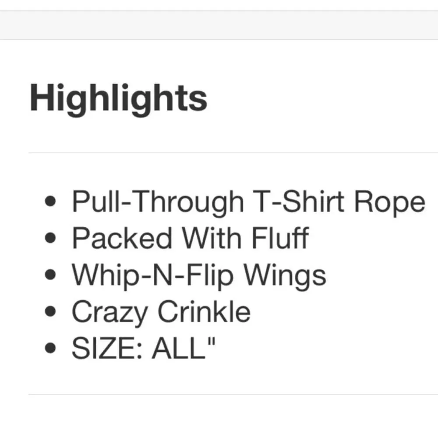The height and width of the screenshot is (438, 438).
Task: Click bullet beside Packed With Fluff
Action: click(x=50, y=238)
